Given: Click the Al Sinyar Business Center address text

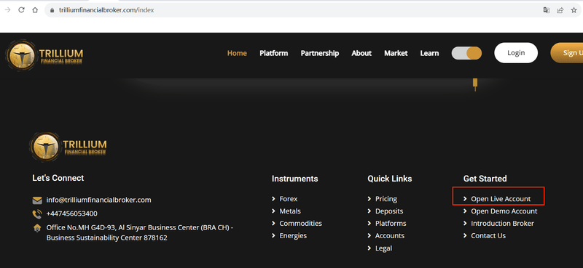Looking at the screenshot, I should 139,232.
